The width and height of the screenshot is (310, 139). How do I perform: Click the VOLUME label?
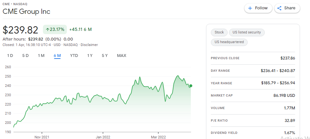[x=218, y=108]
